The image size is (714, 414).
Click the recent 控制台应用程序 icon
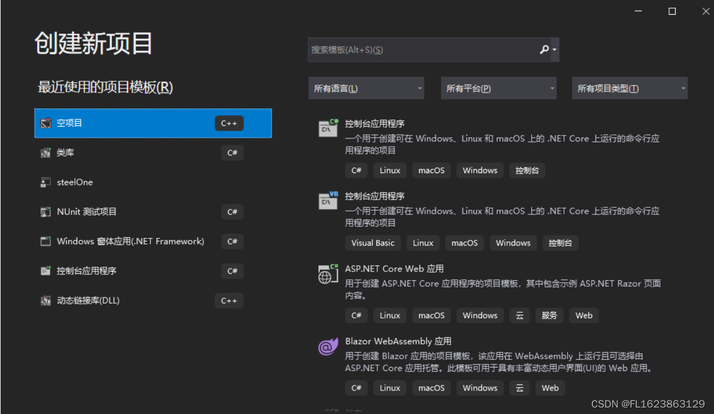point(45,271)
